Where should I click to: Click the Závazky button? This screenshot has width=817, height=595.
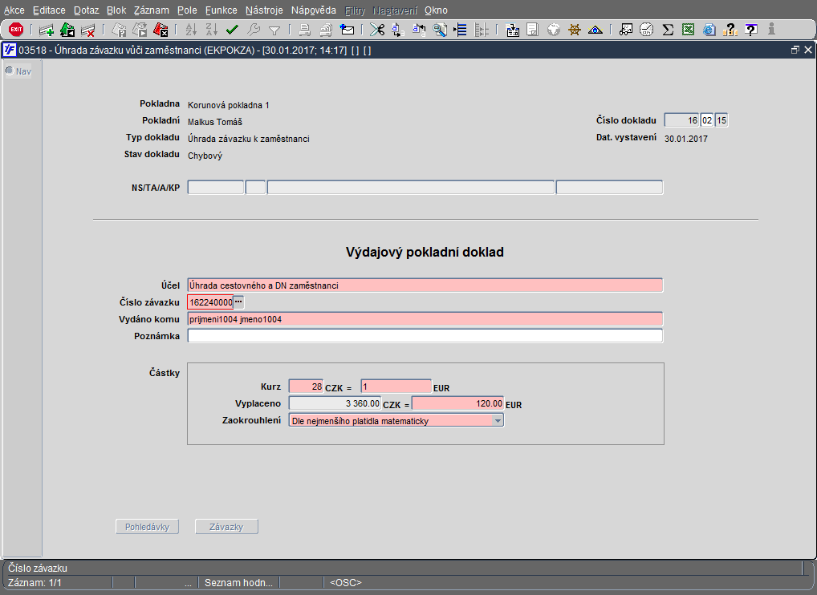click(226, 527)
